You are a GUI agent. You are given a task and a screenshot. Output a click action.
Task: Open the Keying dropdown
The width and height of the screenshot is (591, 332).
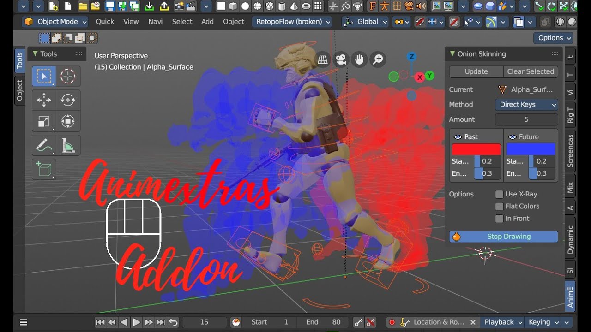[x=543, y=322]
